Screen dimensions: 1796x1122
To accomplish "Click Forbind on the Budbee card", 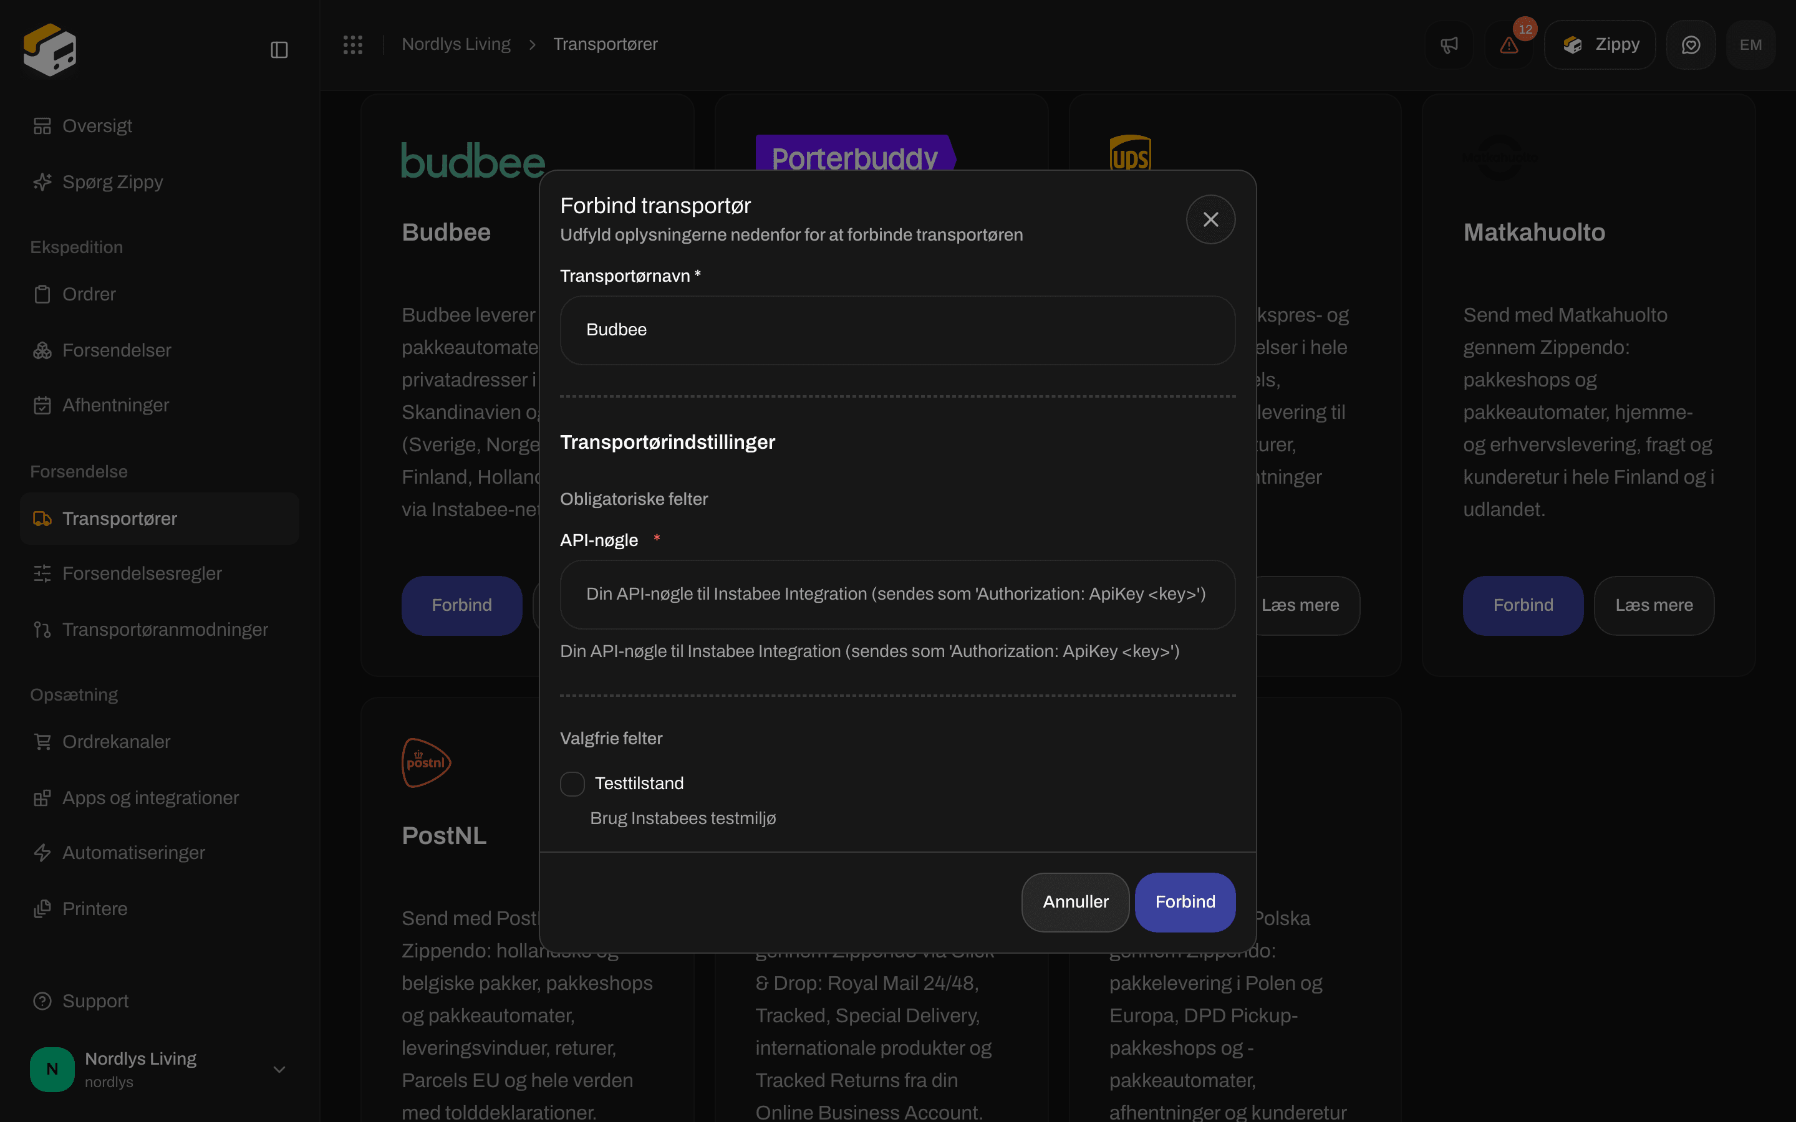I will (x=461, y=605).
